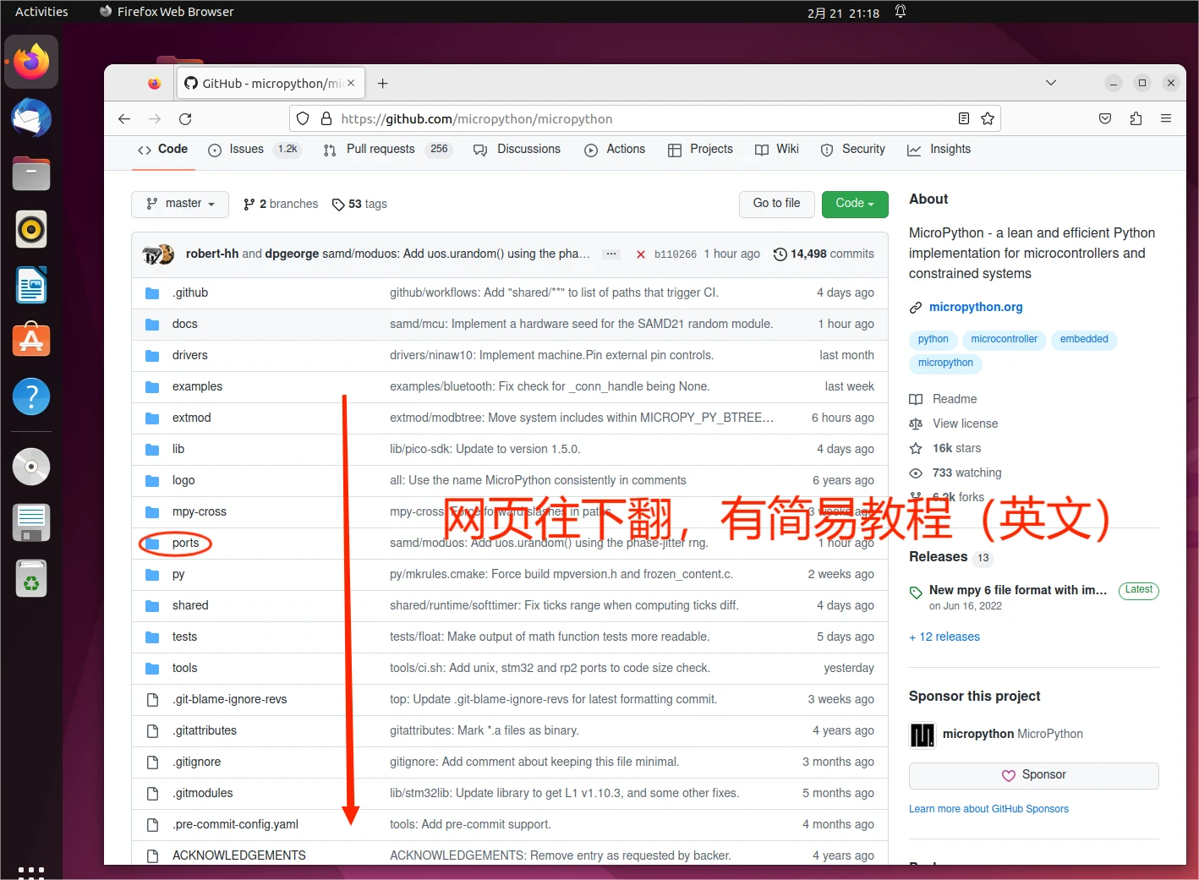Click the embedded topic tag
Screen dimensions: 1199x880
pos(1084,340)
